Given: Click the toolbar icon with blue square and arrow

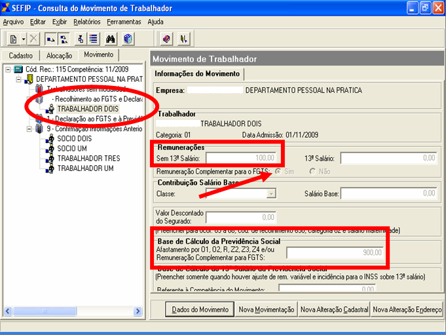Looking at the screenshot, I should tap(50, 39).
